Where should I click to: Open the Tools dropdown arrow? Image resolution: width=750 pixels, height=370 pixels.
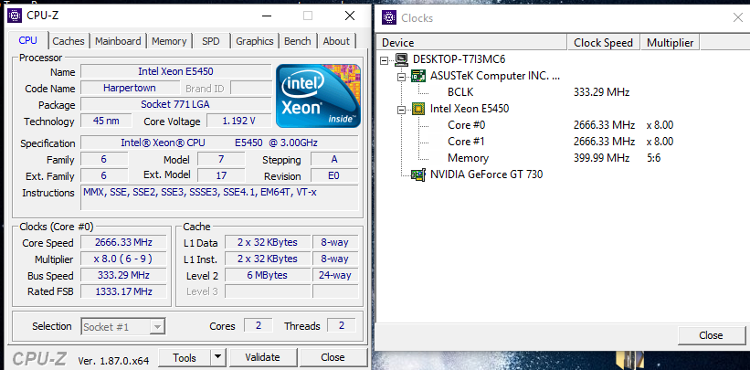click(217, 357)
